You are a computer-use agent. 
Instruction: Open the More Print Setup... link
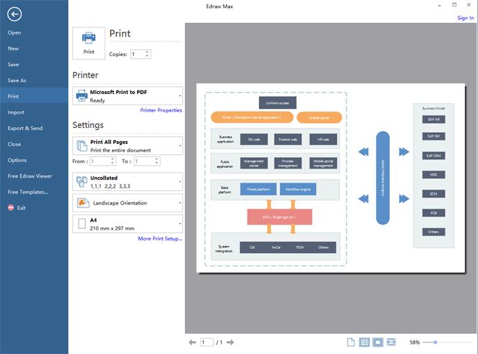coord(160,239)
